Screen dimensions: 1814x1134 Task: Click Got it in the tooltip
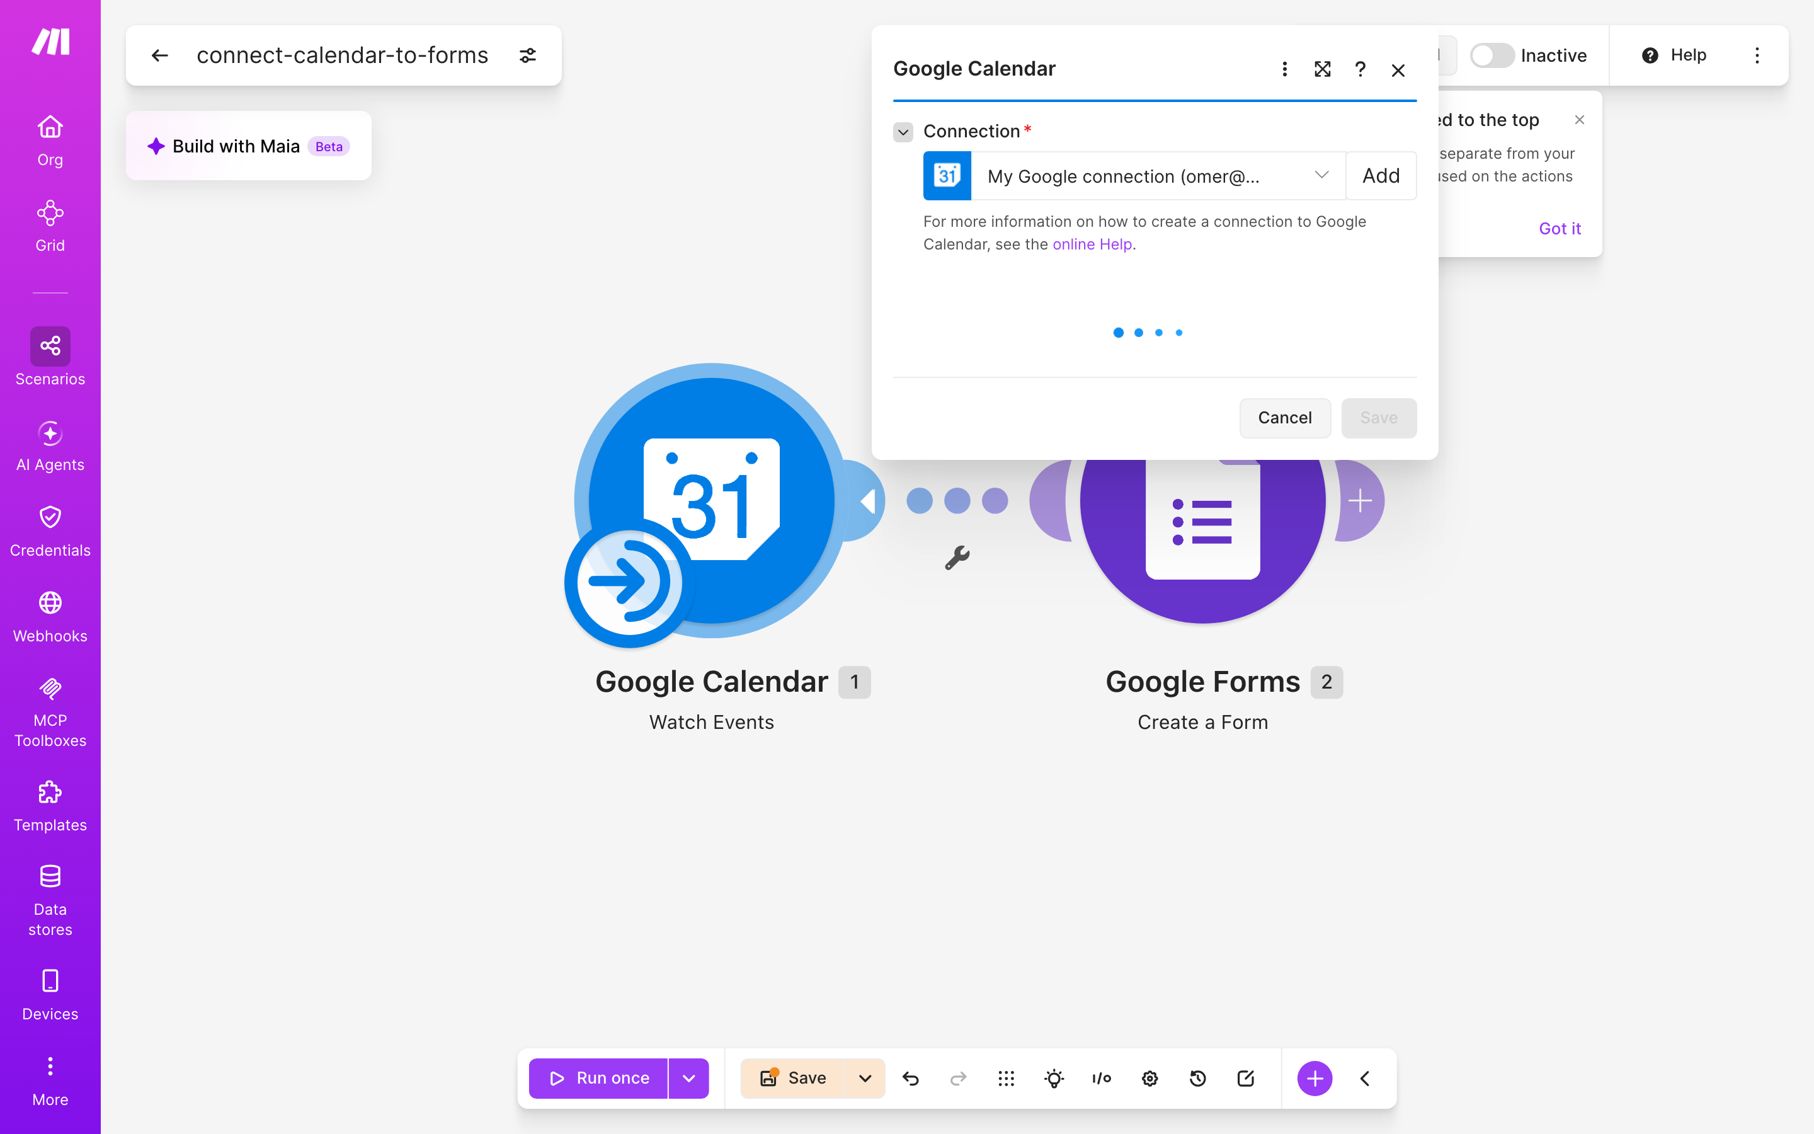pos(1560,229)
